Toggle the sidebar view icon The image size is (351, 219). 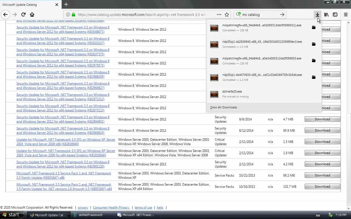(335, 15)
